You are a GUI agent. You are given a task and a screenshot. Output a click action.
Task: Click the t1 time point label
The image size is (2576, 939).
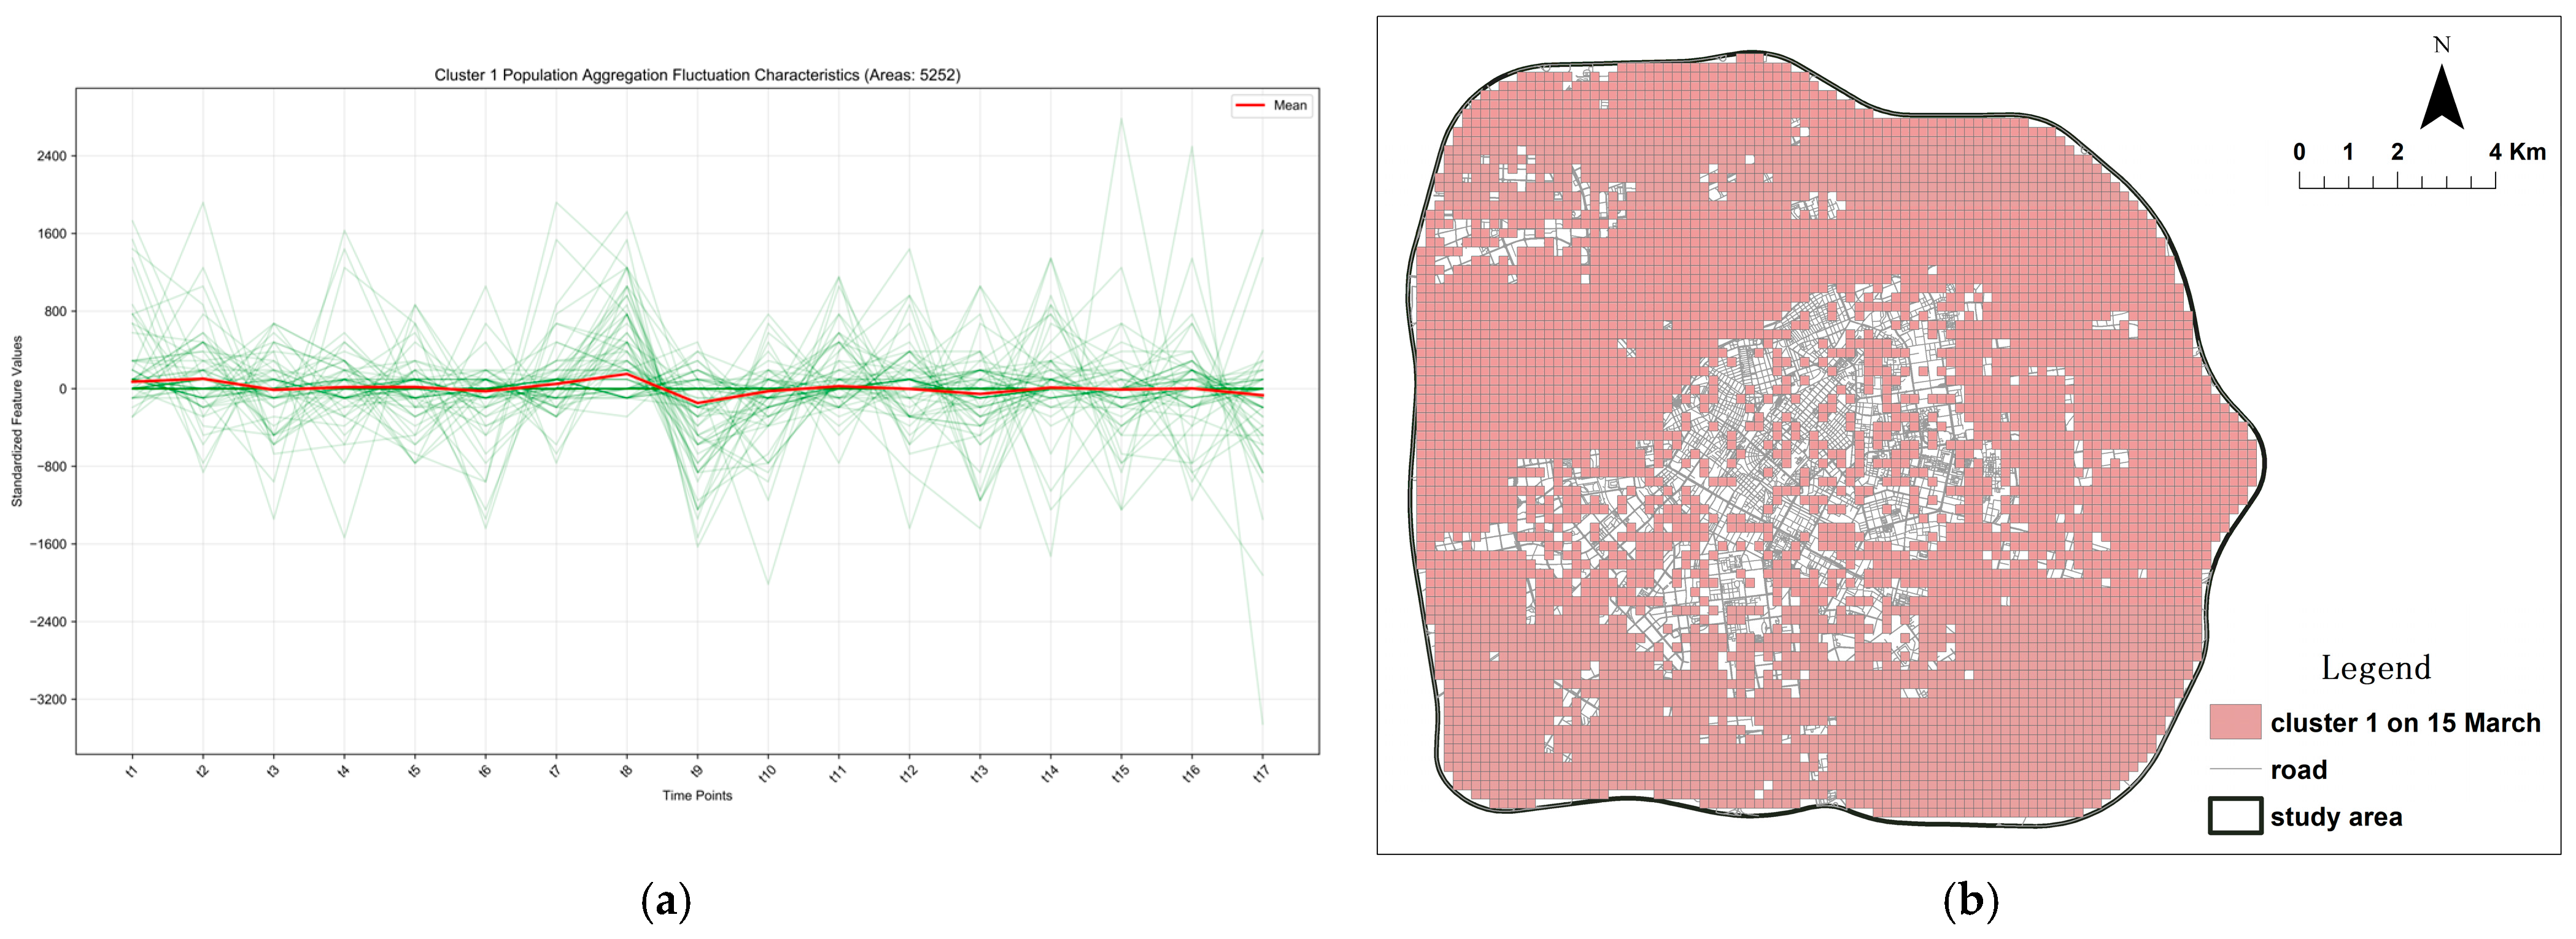(132, 771)
